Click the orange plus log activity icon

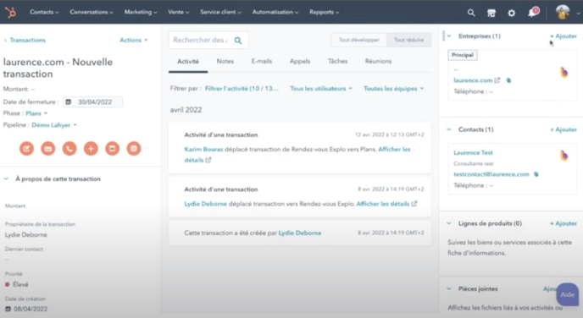[x=91, y=148]
